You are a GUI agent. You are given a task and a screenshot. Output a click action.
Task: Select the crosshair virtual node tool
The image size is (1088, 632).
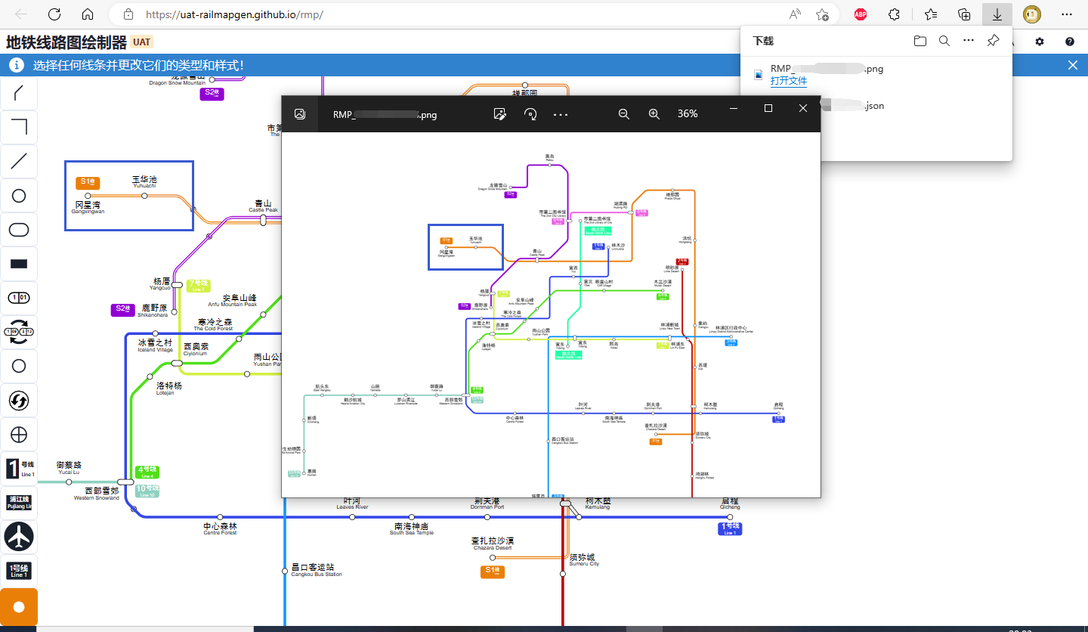point(19,435)
